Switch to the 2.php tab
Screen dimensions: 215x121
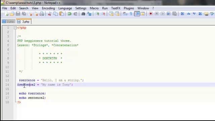pos(8,22)
